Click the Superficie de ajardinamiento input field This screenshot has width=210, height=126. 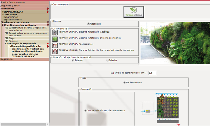point(153,73)
